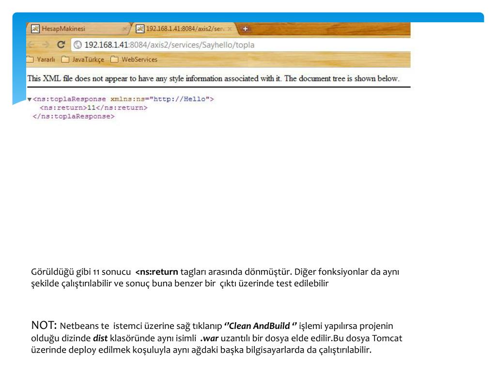Close the HesapMakinesi tab
This screenshot has width=496, height=372.
[x=124, y=29]
